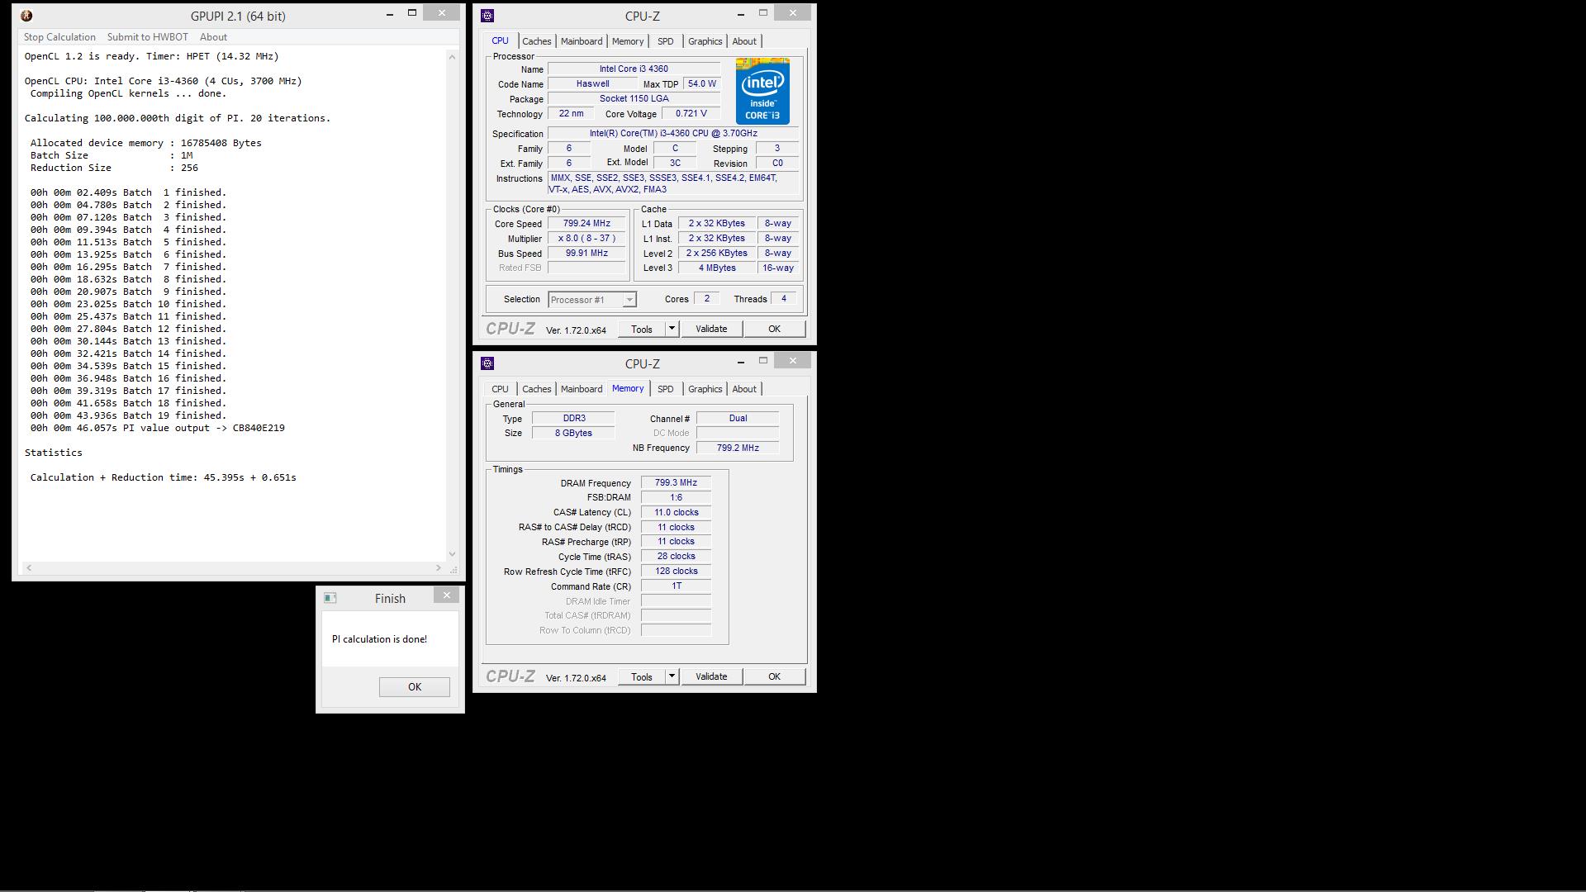Viewport: 1586px width, 892px height.
Task: Click Tools button in lower CPU-Z
Action: click(642, 676)
